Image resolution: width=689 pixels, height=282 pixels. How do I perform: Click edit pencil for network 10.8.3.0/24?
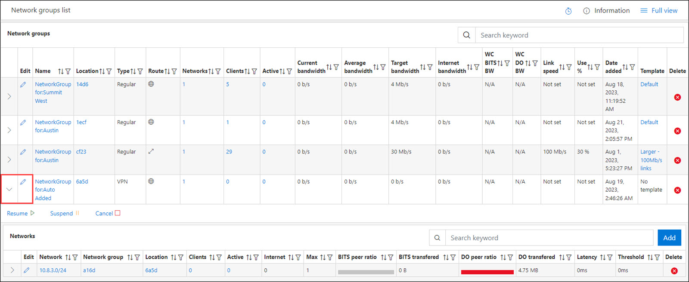[27, 270]
